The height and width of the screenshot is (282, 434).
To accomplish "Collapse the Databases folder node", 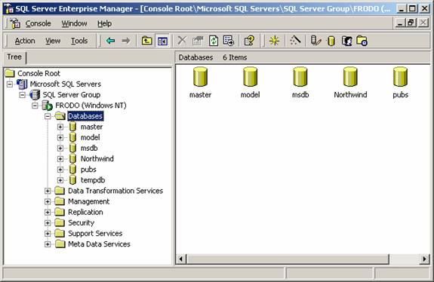I will 48,116.
